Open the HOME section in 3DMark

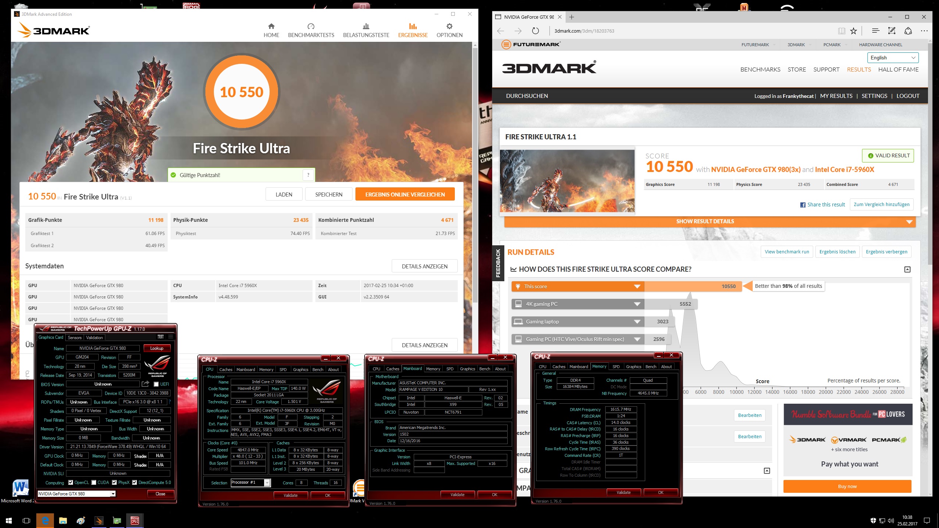(271, 30)
